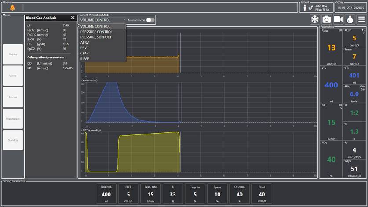Click the Volume (ml) waveform label
368x207 pixels.
[90, 80]
